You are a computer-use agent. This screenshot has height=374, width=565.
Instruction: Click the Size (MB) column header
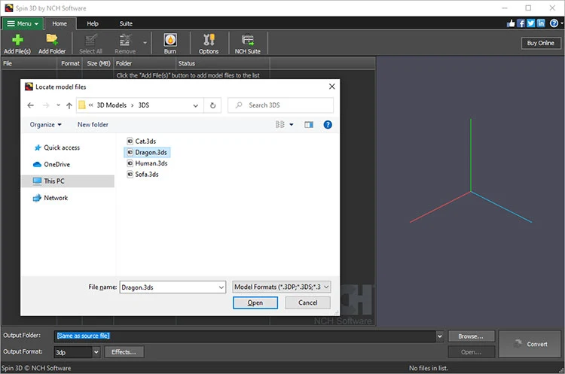tap(98, 63)
